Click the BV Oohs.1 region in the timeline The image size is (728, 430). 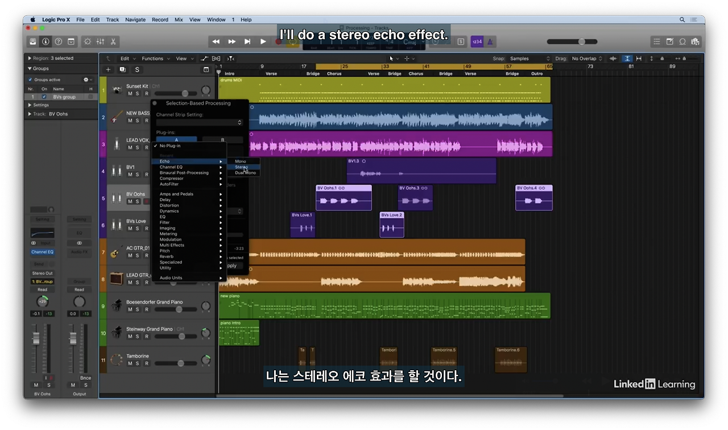[x=344, y=197]
